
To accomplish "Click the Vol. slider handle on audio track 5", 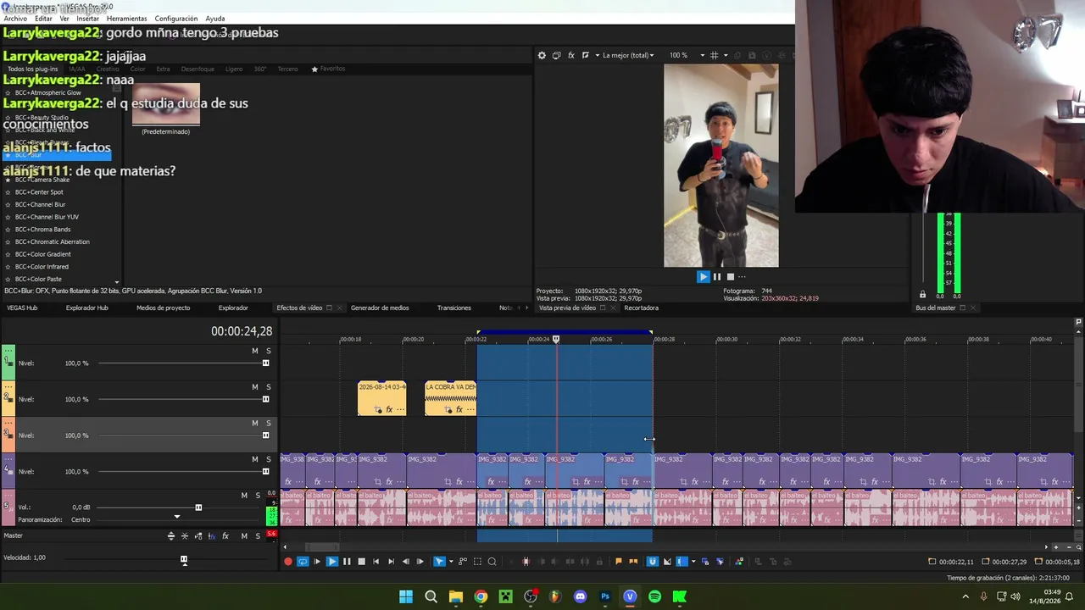I will coord(198,507).
